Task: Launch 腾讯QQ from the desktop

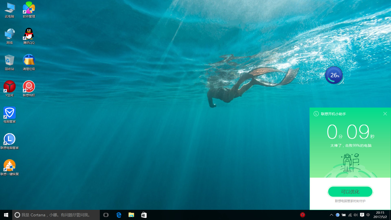Action: (x=29, y=36)
